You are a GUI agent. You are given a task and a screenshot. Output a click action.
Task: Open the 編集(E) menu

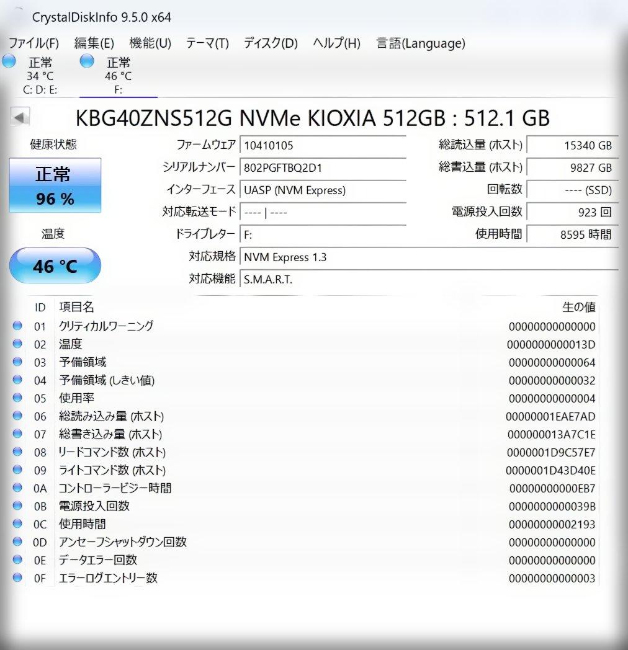coord(94,43)
